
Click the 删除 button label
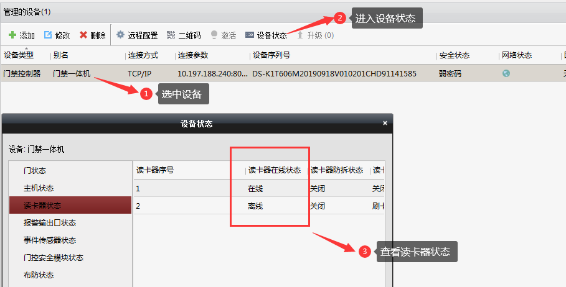(98, 35)
